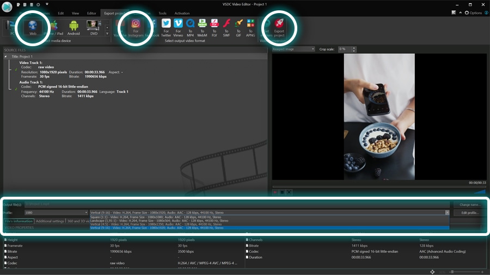Select the To WebM format
Image resolution: width=490 pixels, height=275 pixels.
[x=202, y=28]
